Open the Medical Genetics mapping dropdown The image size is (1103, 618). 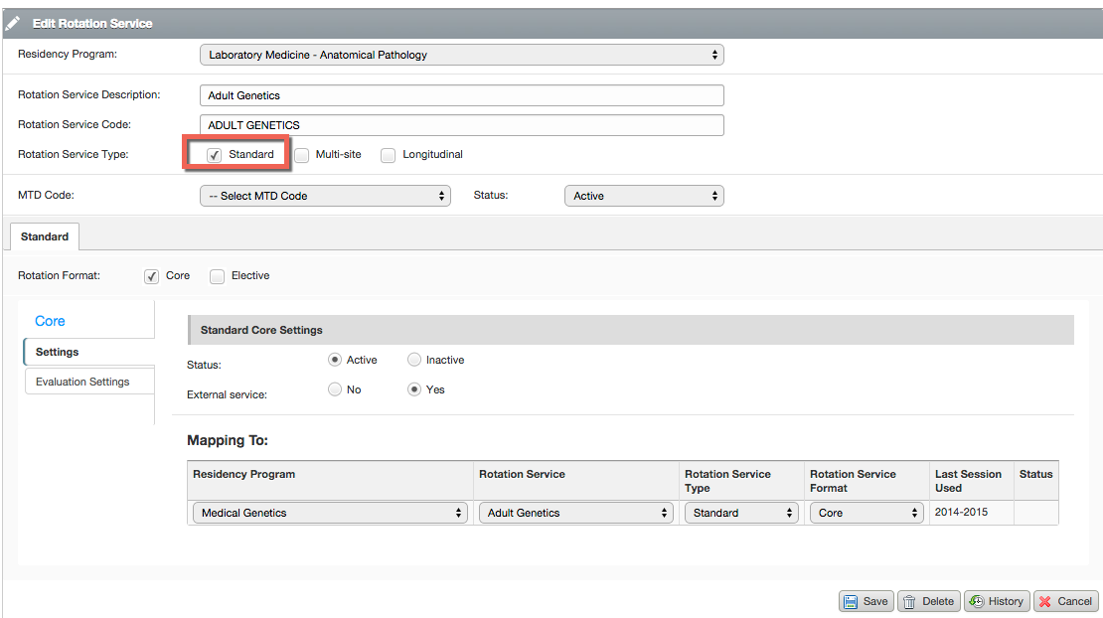(329, 513)
